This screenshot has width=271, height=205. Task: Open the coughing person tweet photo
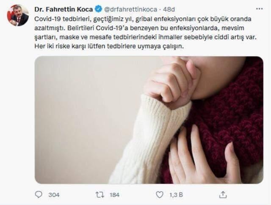tap(149, 120)
